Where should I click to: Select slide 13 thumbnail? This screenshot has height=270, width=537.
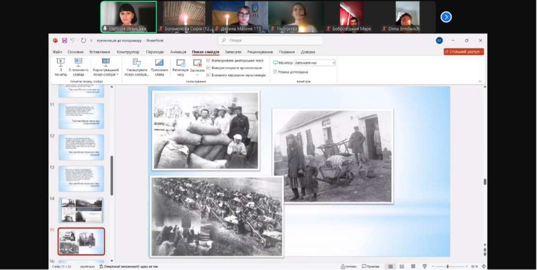pyautogui.click(x=81, y=179)
